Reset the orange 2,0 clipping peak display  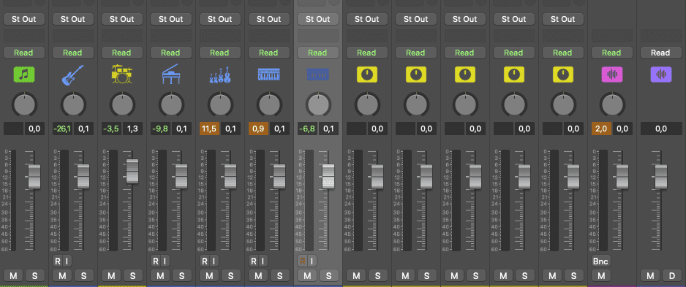(602, 129)
